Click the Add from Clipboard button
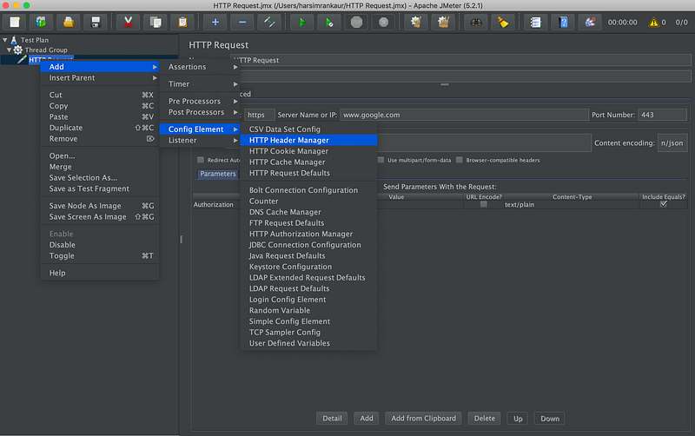 pos(422,418)
